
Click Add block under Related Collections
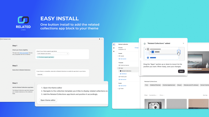coord(123,74)
